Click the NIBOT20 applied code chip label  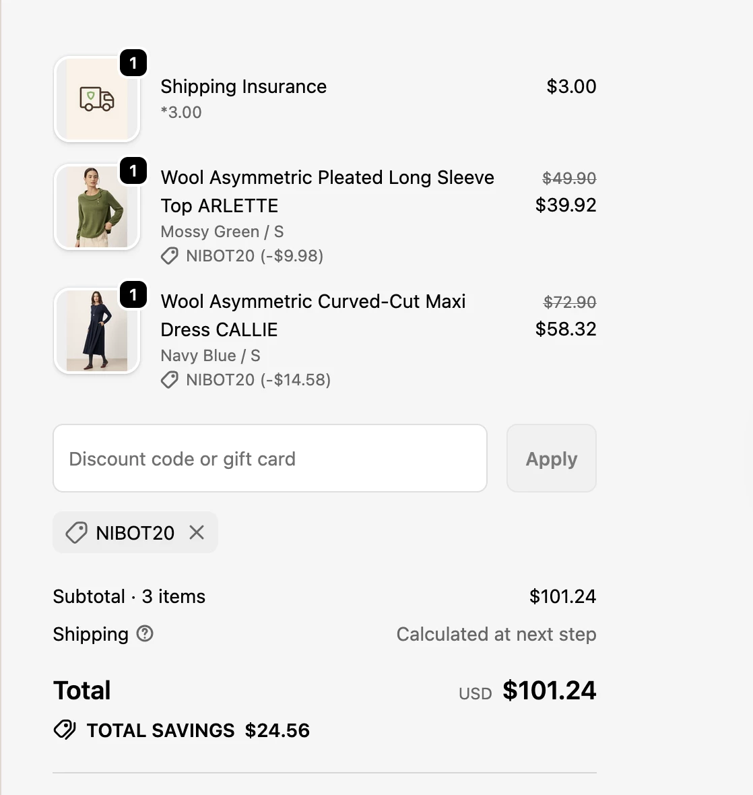point(135,533)
